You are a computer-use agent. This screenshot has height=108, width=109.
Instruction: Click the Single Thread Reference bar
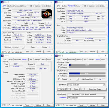(x=87, y=67)
